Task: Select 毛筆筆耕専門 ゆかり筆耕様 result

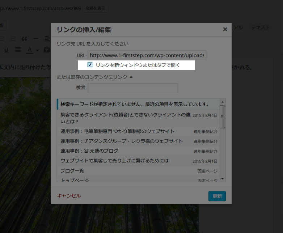Action: tap(138, 131)
